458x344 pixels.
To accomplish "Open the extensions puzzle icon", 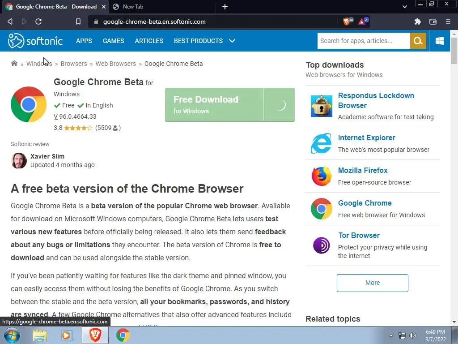I will coord(418,21).
